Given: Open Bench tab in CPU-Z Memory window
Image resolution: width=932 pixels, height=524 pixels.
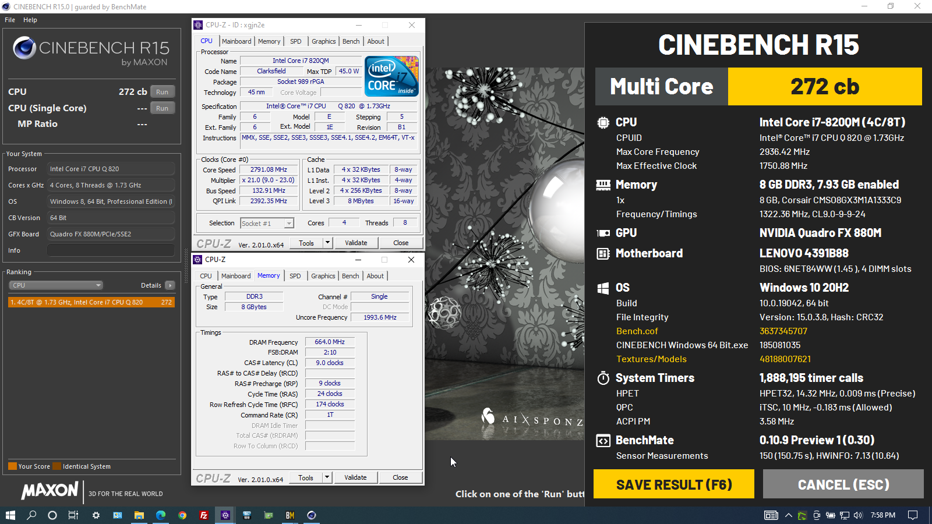Looking at the screenshot, I should tap(350, 276).
